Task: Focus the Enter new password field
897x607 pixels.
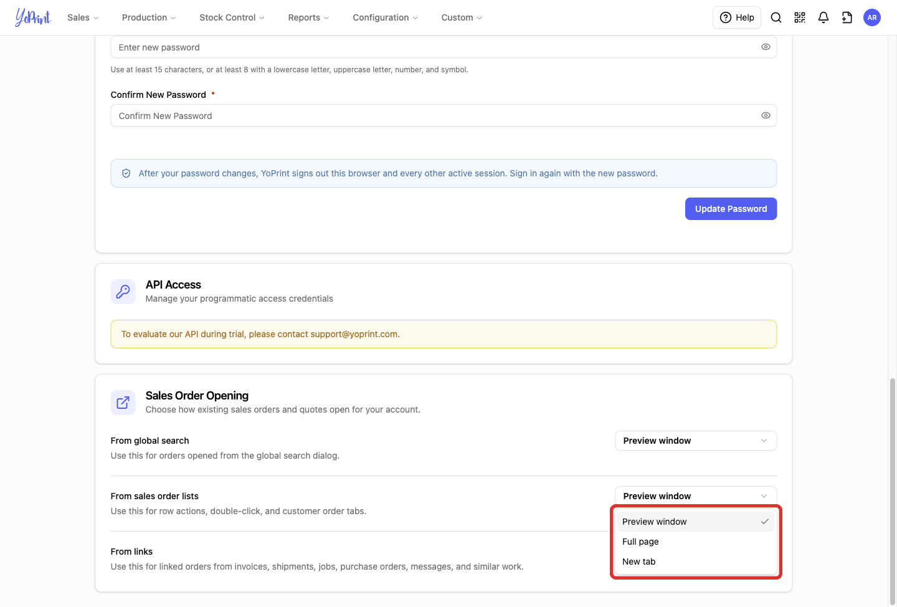Action: pos(444,47)
